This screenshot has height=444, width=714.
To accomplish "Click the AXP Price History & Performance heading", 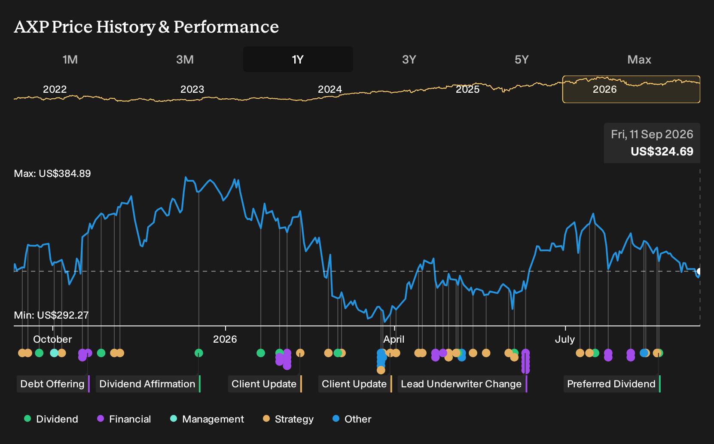I will point(146,27).
